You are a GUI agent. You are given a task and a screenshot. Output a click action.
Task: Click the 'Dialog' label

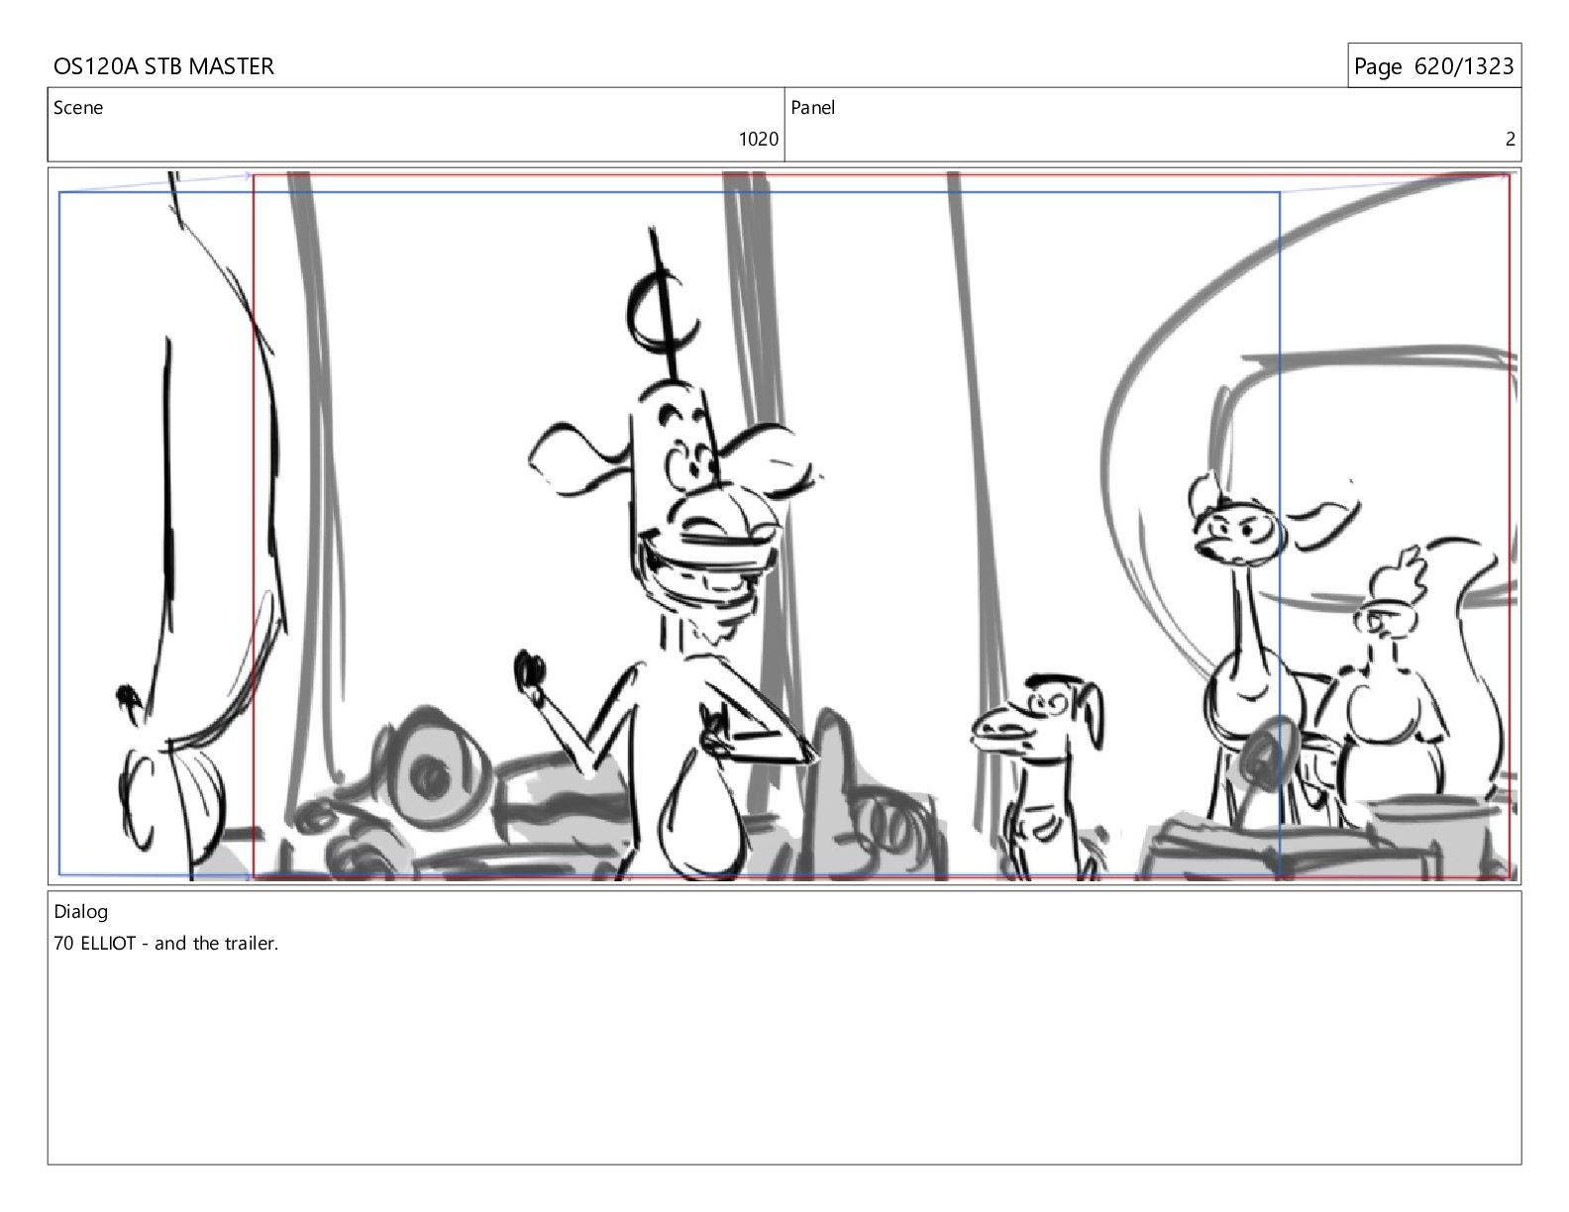coord(80,912)
